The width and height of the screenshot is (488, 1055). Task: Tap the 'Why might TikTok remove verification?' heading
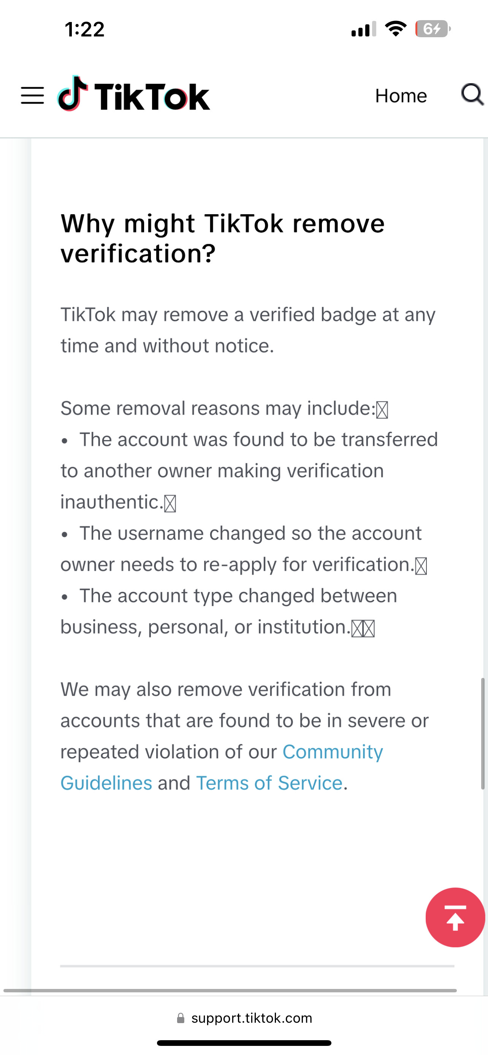click(x=222, y=238)
